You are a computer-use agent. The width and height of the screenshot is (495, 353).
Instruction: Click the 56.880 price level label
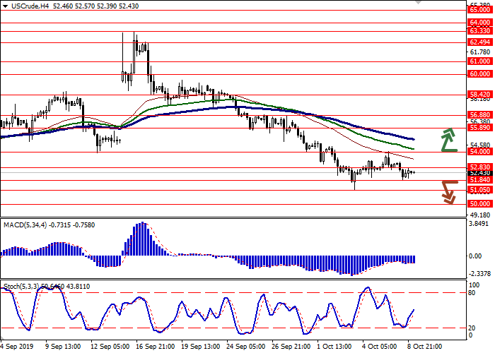coord(479,114)
